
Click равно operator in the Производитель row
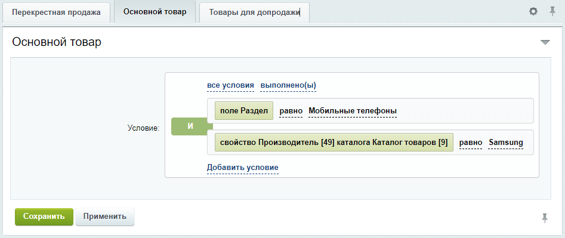coord(471,142)
